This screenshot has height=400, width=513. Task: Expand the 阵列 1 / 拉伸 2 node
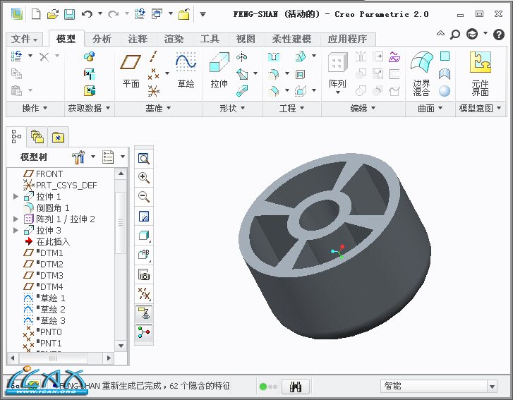point(16,219)
